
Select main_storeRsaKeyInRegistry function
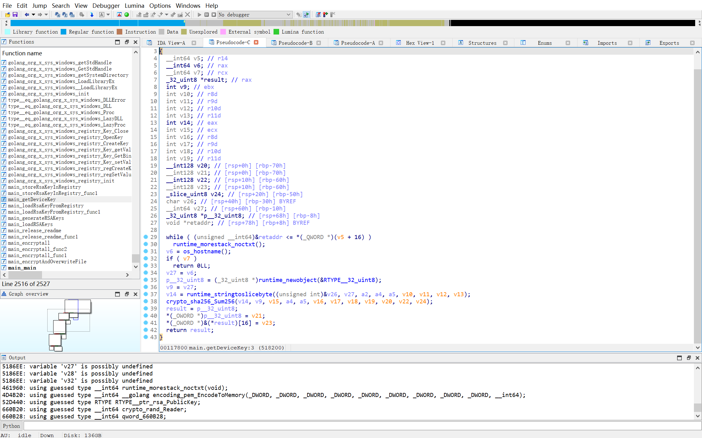coord(44,187)
